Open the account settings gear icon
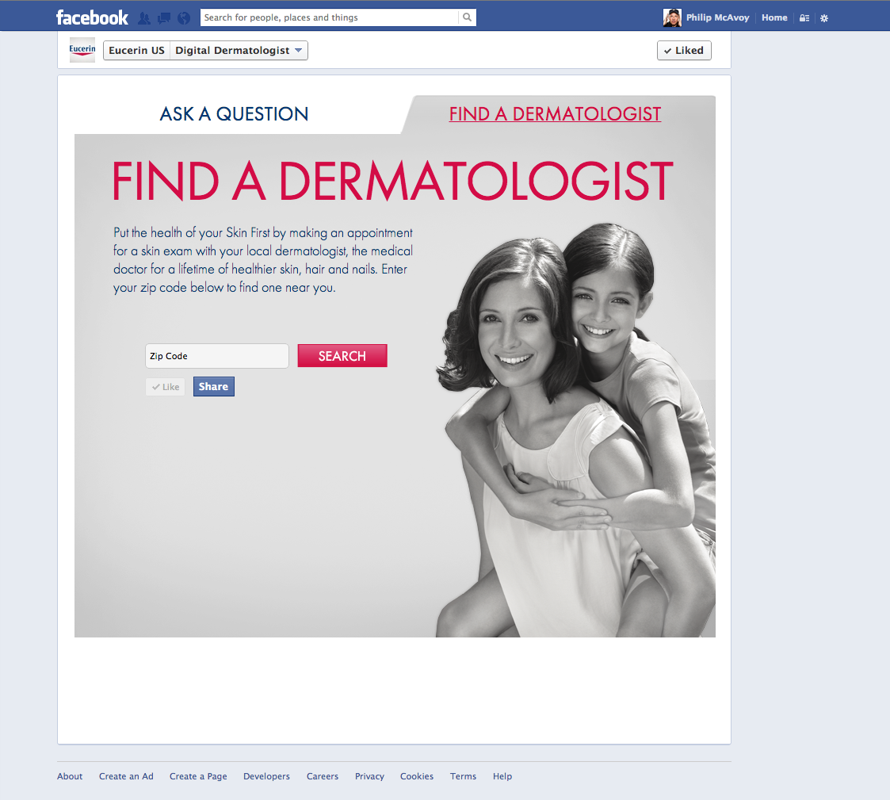Screen dimensions: 890x800 pyautogui.click(x=824, y=18)
